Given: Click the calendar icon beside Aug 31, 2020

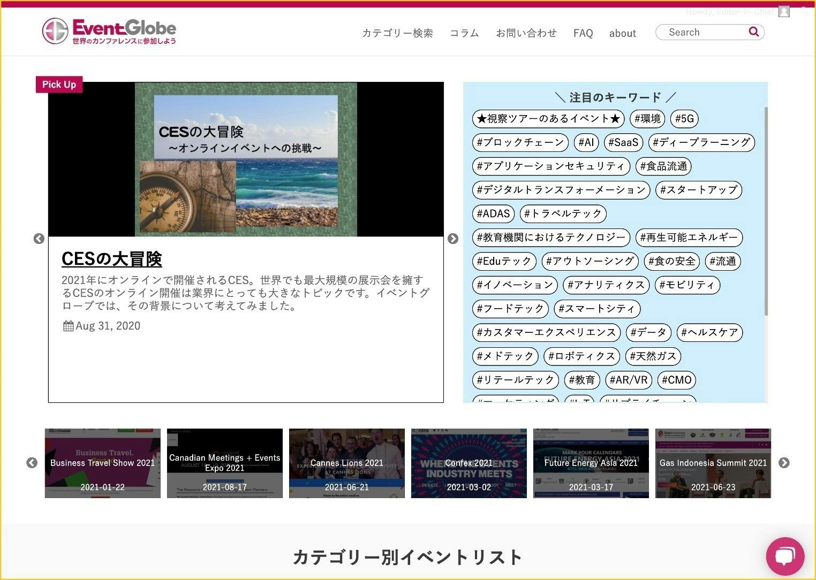Looking at the screenshot, I should [68, 326].
